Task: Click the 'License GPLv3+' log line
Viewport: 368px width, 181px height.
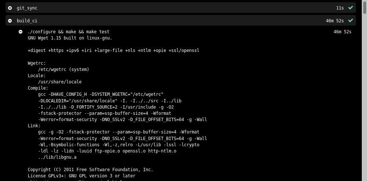Action: click(x=82, y=176)
